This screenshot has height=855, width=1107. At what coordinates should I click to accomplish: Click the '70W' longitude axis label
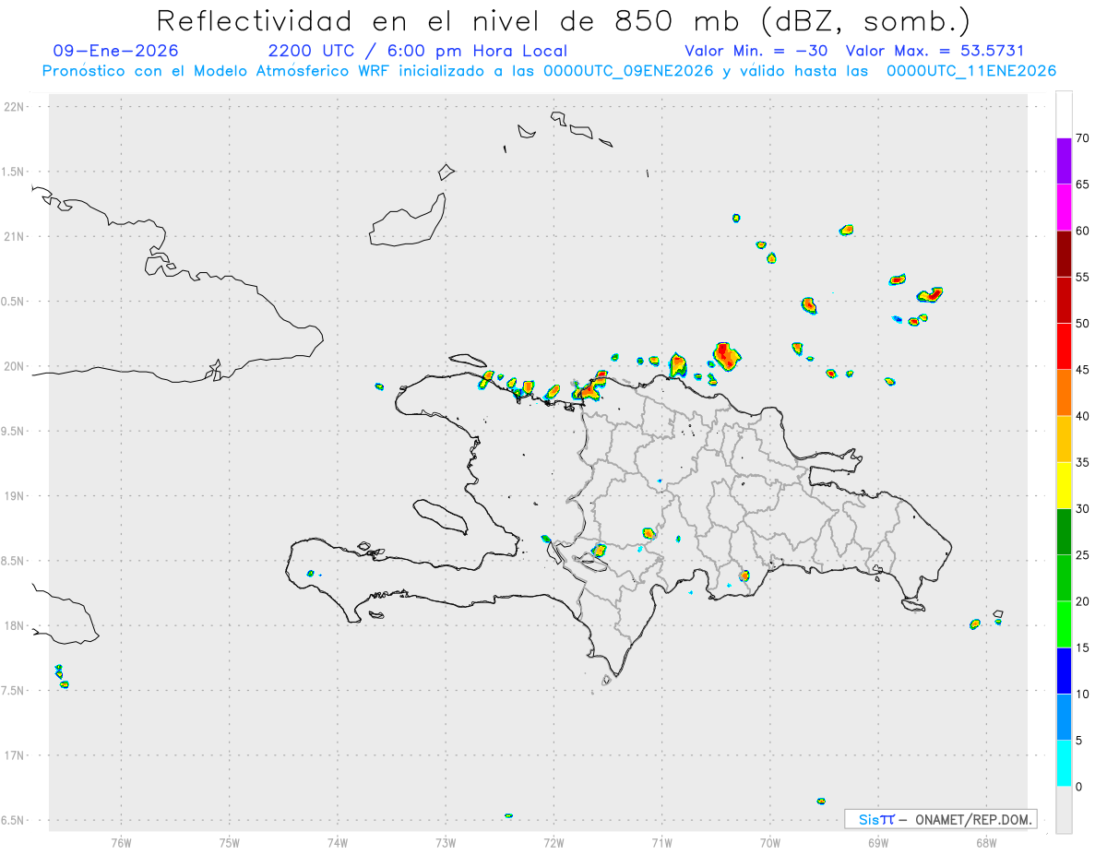(770, 843)
